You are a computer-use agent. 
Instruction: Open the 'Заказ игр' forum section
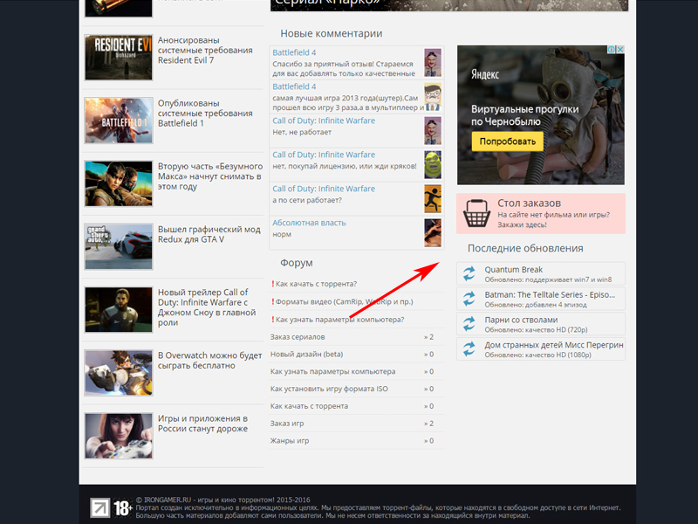click(356, 424)
